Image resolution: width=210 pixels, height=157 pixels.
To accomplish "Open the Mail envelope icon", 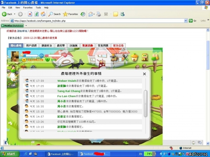I will coord(91,14).
